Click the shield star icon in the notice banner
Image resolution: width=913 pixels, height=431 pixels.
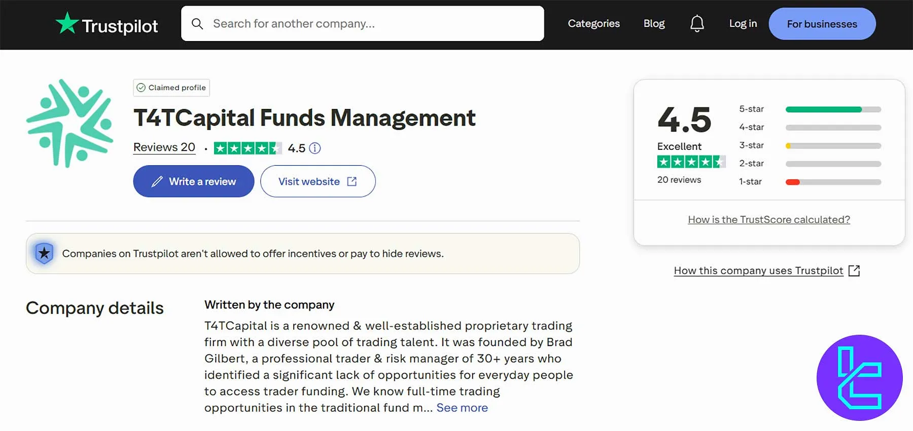click(44, 253)
